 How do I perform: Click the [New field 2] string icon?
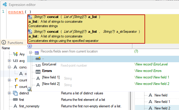click(x=38, y=85)
